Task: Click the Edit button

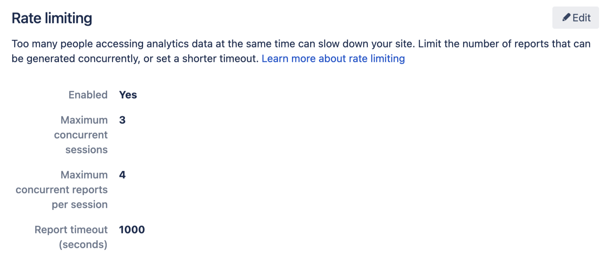Action: coord(575,18)
